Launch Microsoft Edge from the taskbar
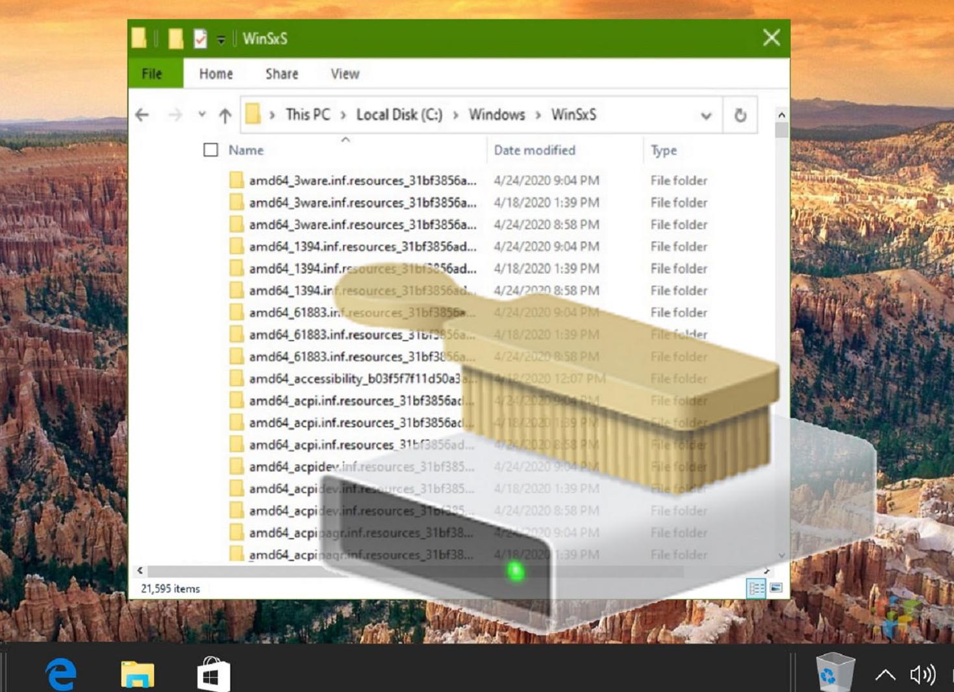954x692 pixels. (61, 674)
